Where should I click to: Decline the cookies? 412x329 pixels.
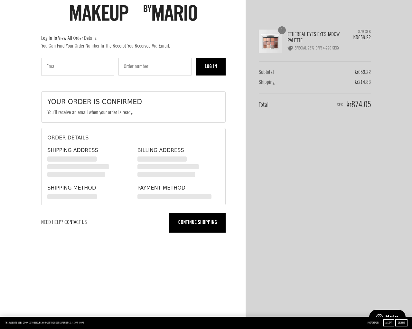coord(401,323)
